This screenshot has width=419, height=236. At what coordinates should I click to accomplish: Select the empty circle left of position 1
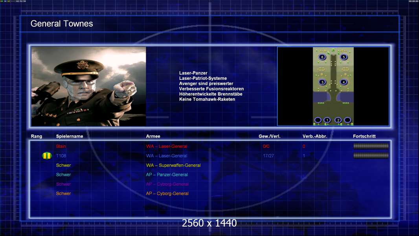pos(318,120)
